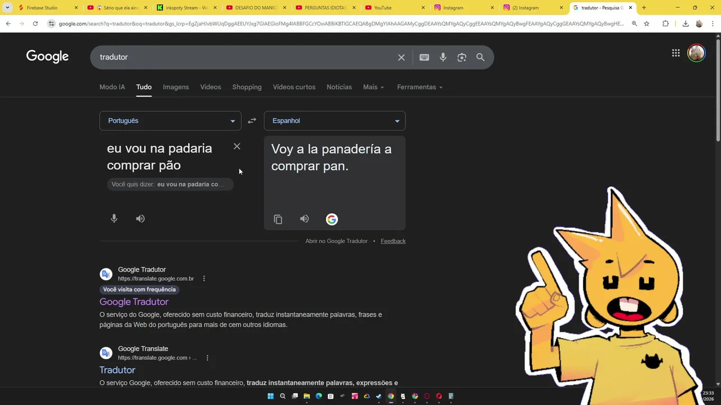Translate by voice using source microphone
This screenshot has height=405, width=721.
pos(114,219)
